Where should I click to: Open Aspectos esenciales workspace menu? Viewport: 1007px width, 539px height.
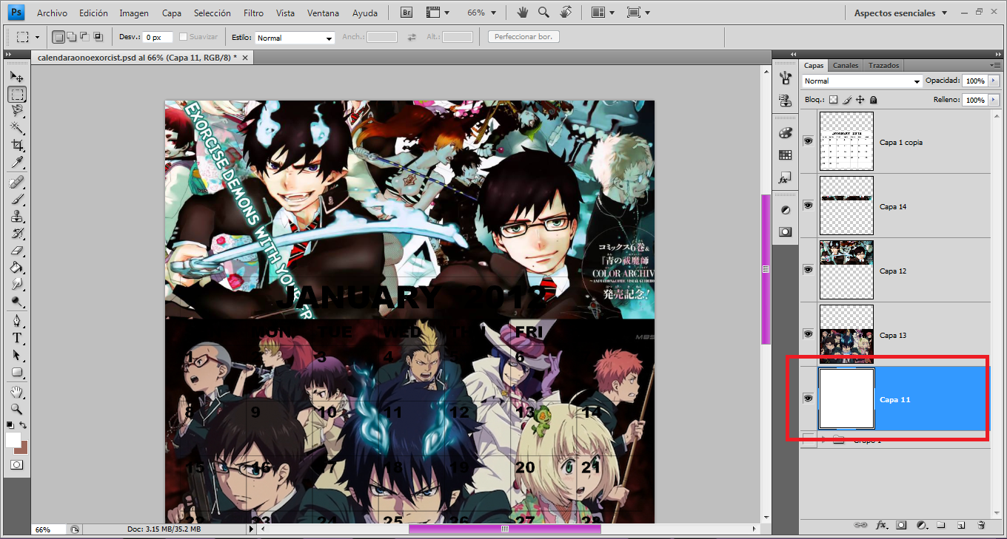click(x=900, y=13)
